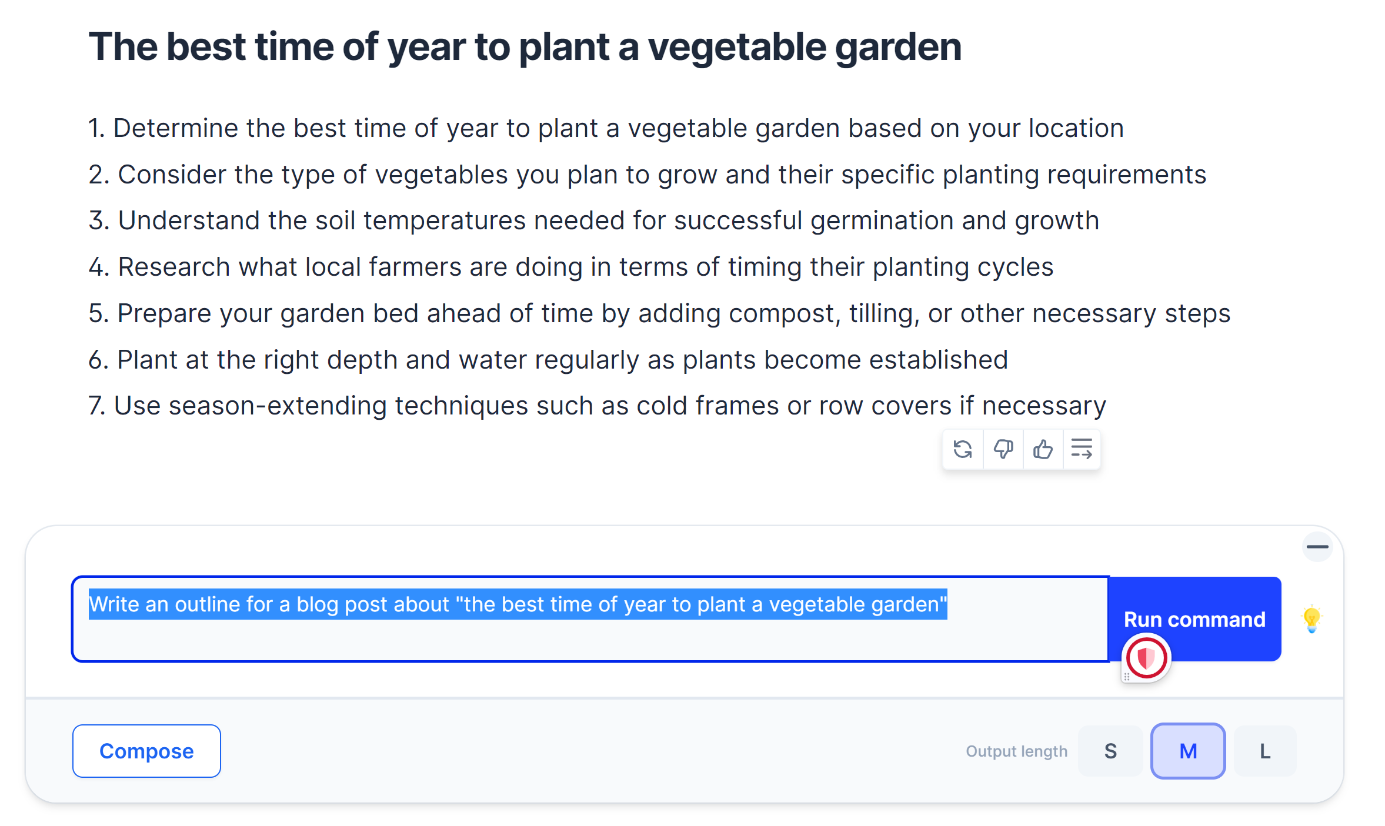Click the small drag handle beside the shield
The height and width of the screenshot is (826, 1385).
tap(1126, 677)
